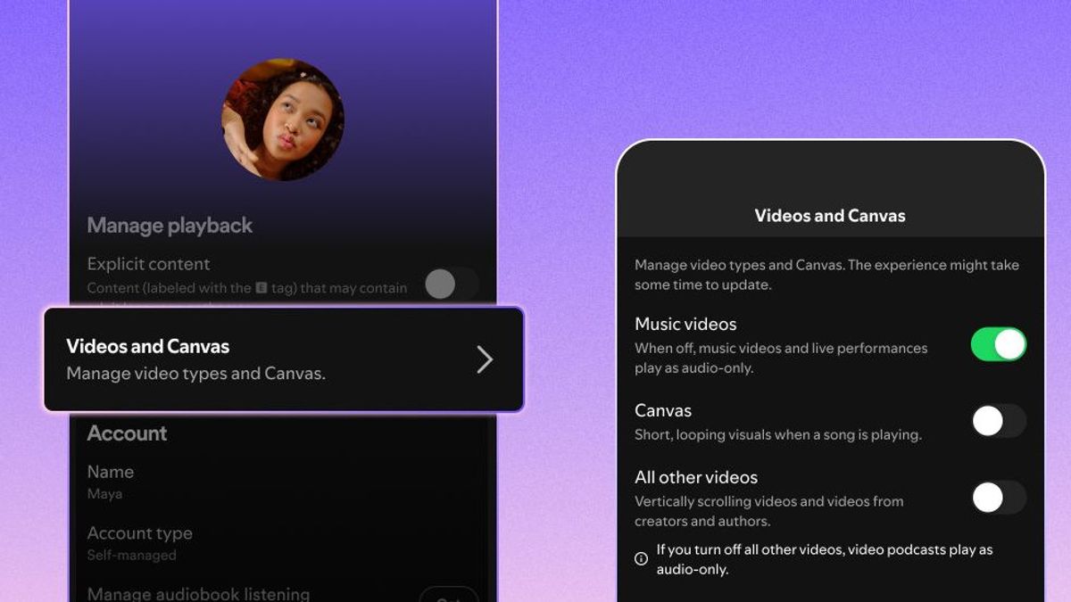This screenshot has height=602, width=1071.
Task: Click the Videos and Canvas panel title
Action: coord(829,216)
